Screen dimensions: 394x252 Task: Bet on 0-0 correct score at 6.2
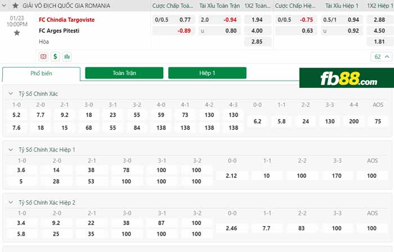(257, 121)
